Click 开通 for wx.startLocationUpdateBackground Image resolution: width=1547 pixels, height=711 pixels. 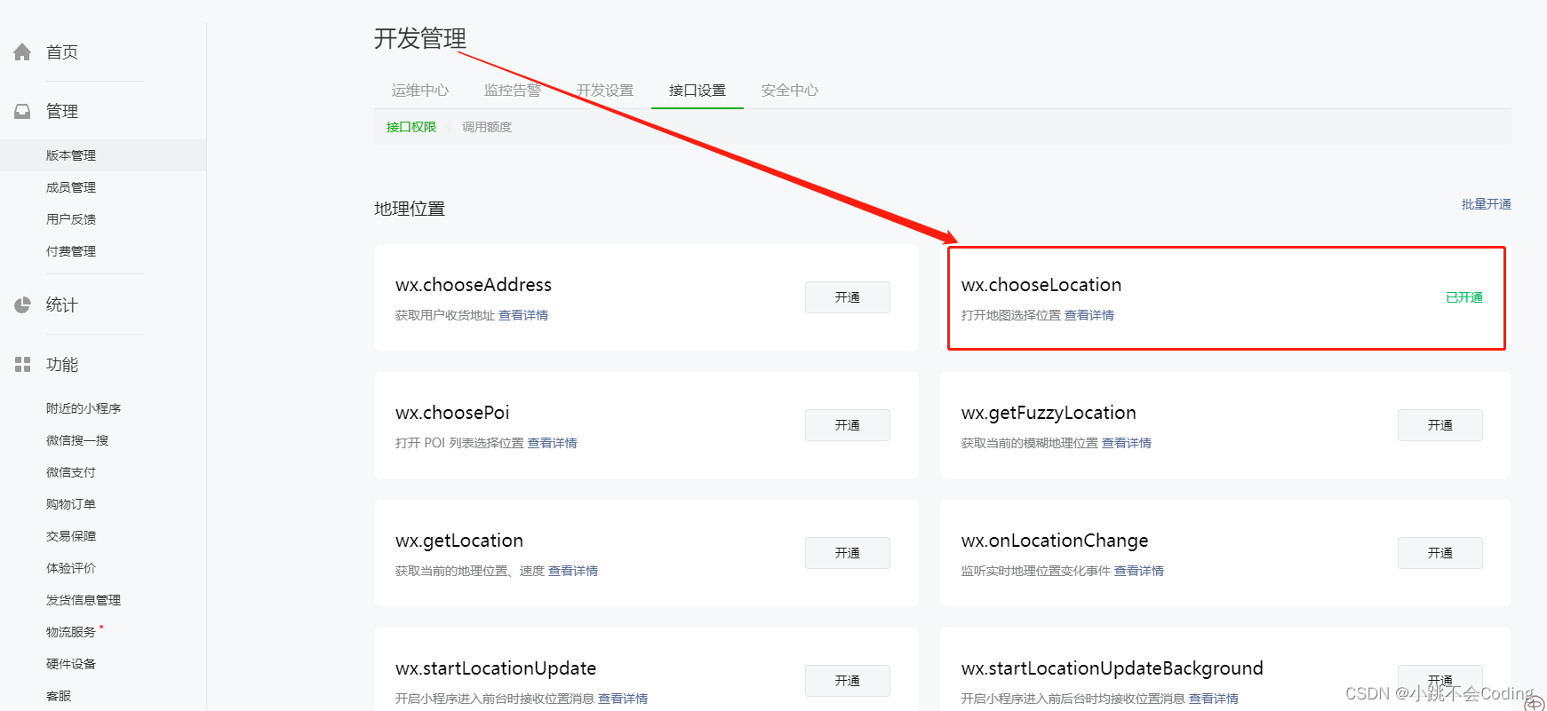[x=1440, y=681]
